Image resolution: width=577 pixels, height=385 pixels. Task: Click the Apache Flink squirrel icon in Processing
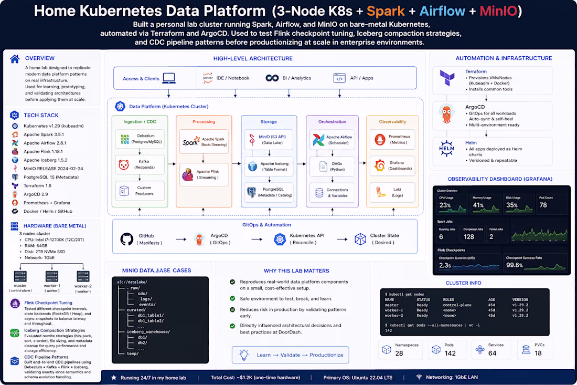click(x=188, y=174)
